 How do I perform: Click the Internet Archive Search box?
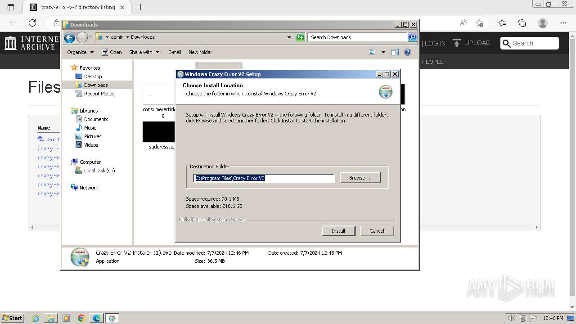[530, 43]
